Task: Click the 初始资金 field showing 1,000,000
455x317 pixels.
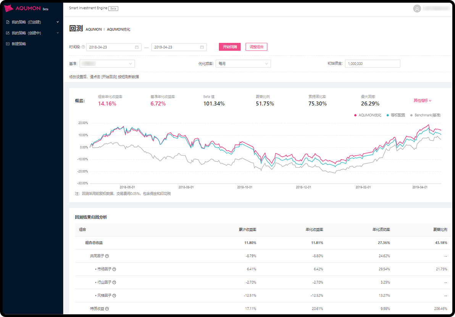Action: 373,64
